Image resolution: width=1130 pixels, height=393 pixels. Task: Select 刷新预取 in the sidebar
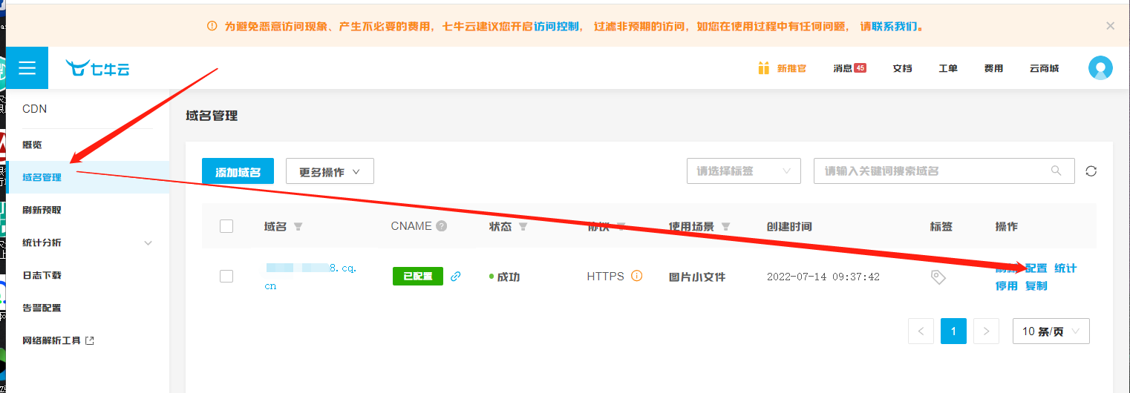point(42,210)
